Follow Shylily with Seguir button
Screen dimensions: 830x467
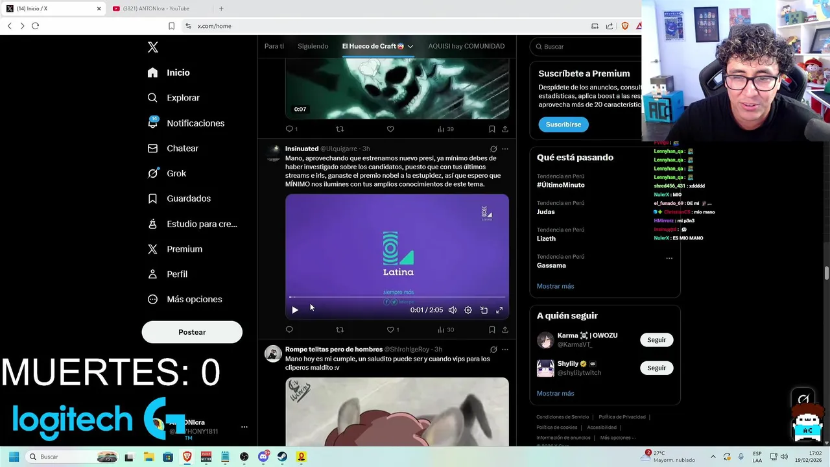pyautogui.click(x=656, y=368)
